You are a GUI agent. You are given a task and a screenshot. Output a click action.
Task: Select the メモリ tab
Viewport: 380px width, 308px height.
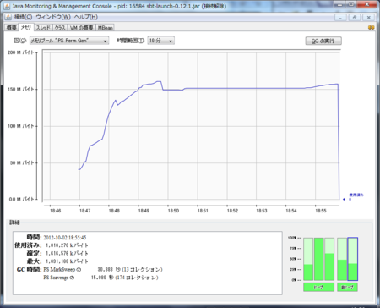click(x=26, y=27)
